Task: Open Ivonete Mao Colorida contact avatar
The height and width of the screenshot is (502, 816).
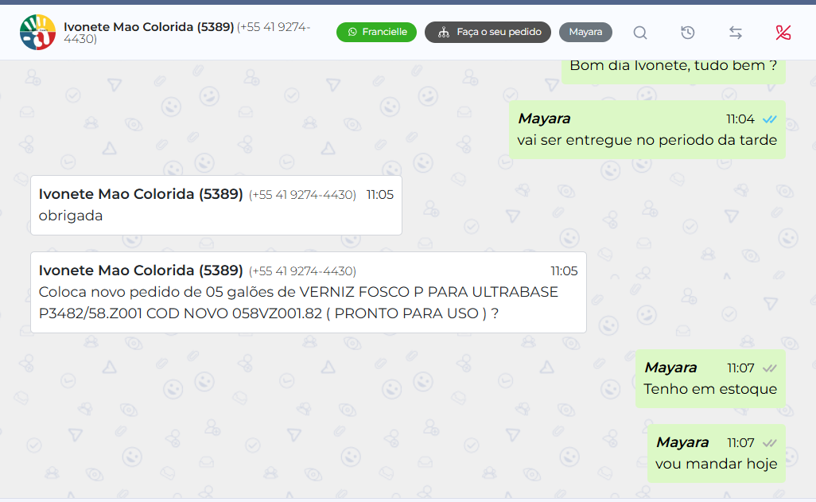Action: click(37, 33)
